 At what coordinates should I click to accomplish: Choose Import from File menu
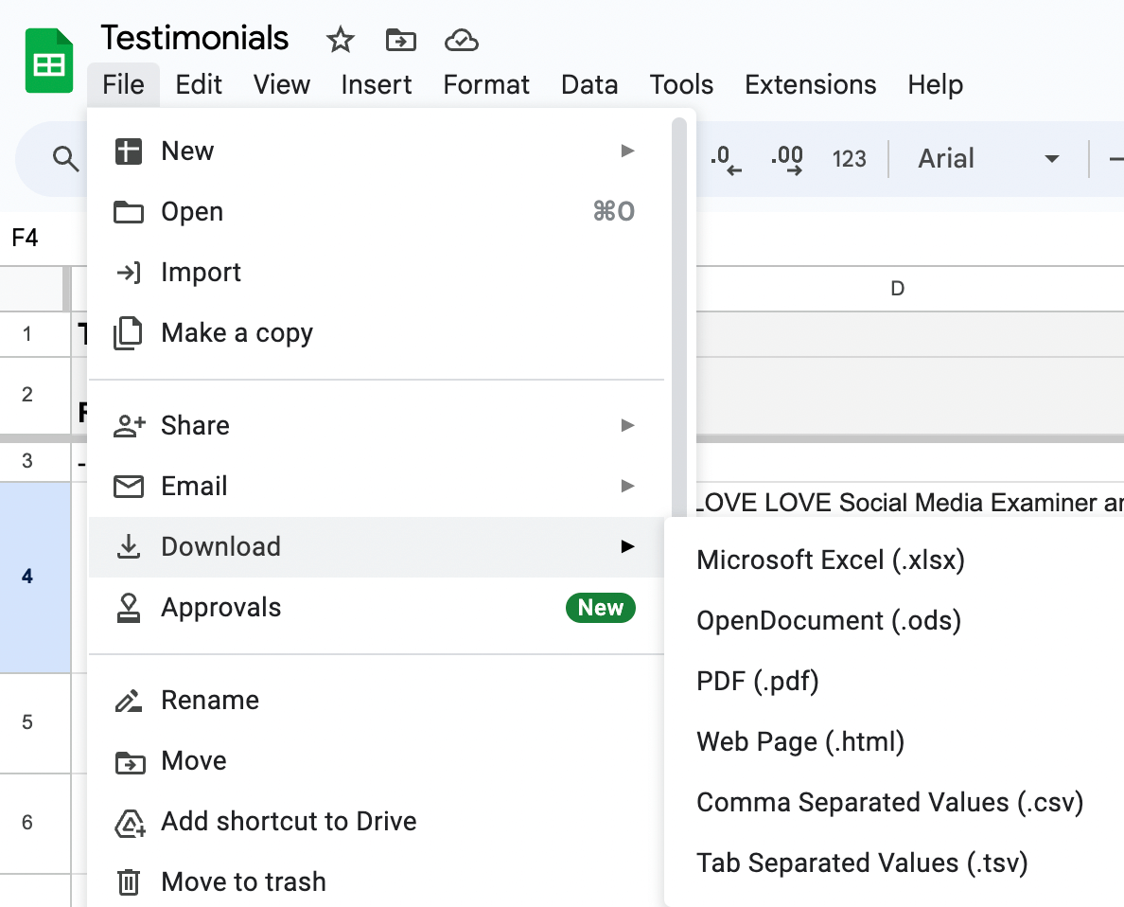[377, 272]
